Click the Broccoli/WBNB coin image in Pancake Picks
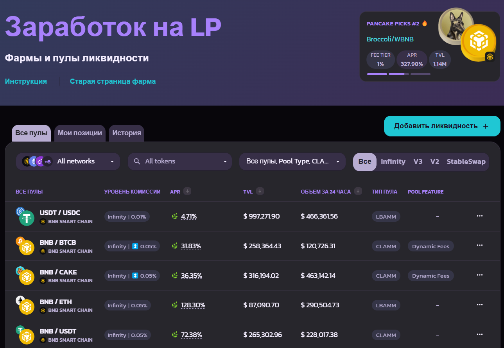 [x=467, y=34]
